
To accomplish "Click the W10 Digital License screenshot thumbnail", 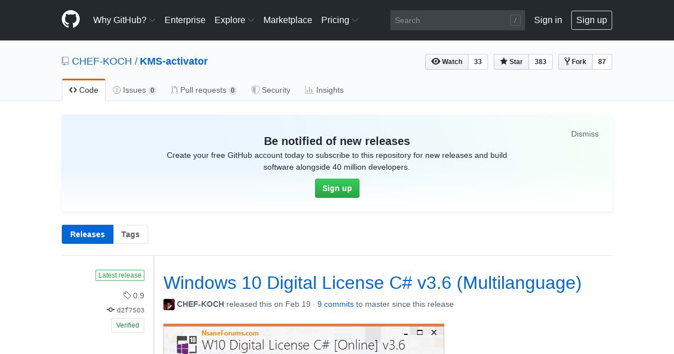I will 304,339.
